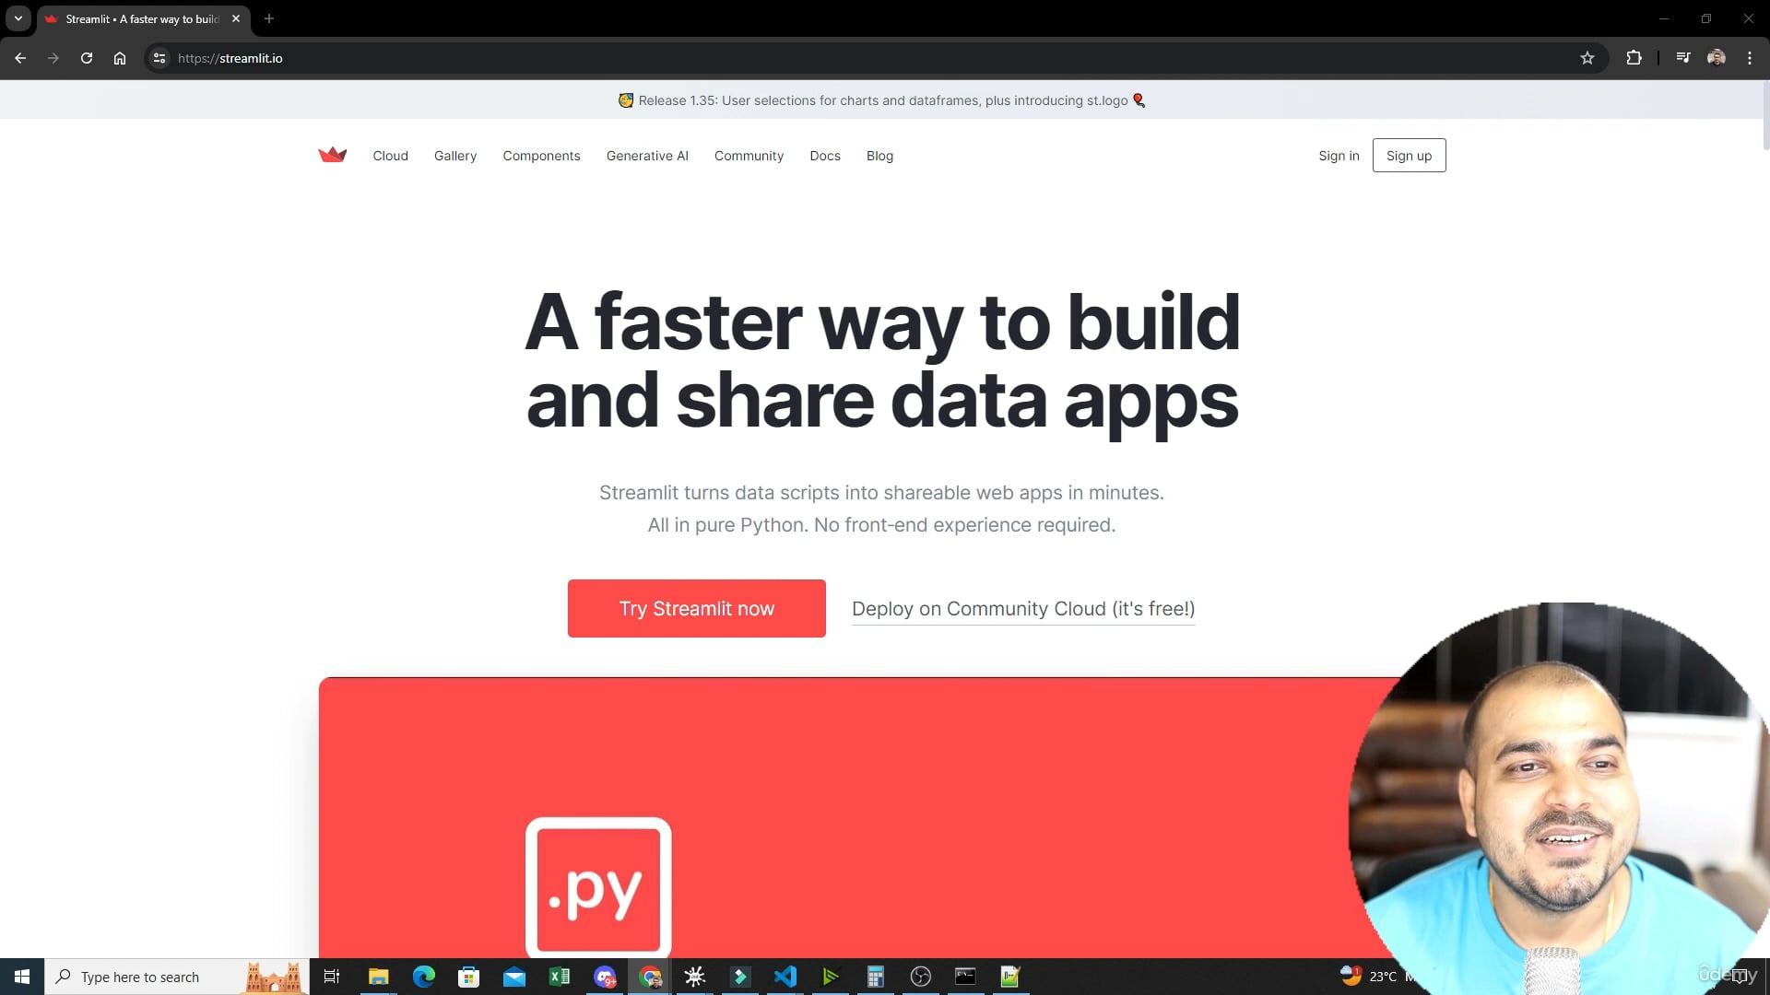Viewport: 1770px width, 995px height.
Task: Restore down the Chrome window
Action: point(1706,18)
